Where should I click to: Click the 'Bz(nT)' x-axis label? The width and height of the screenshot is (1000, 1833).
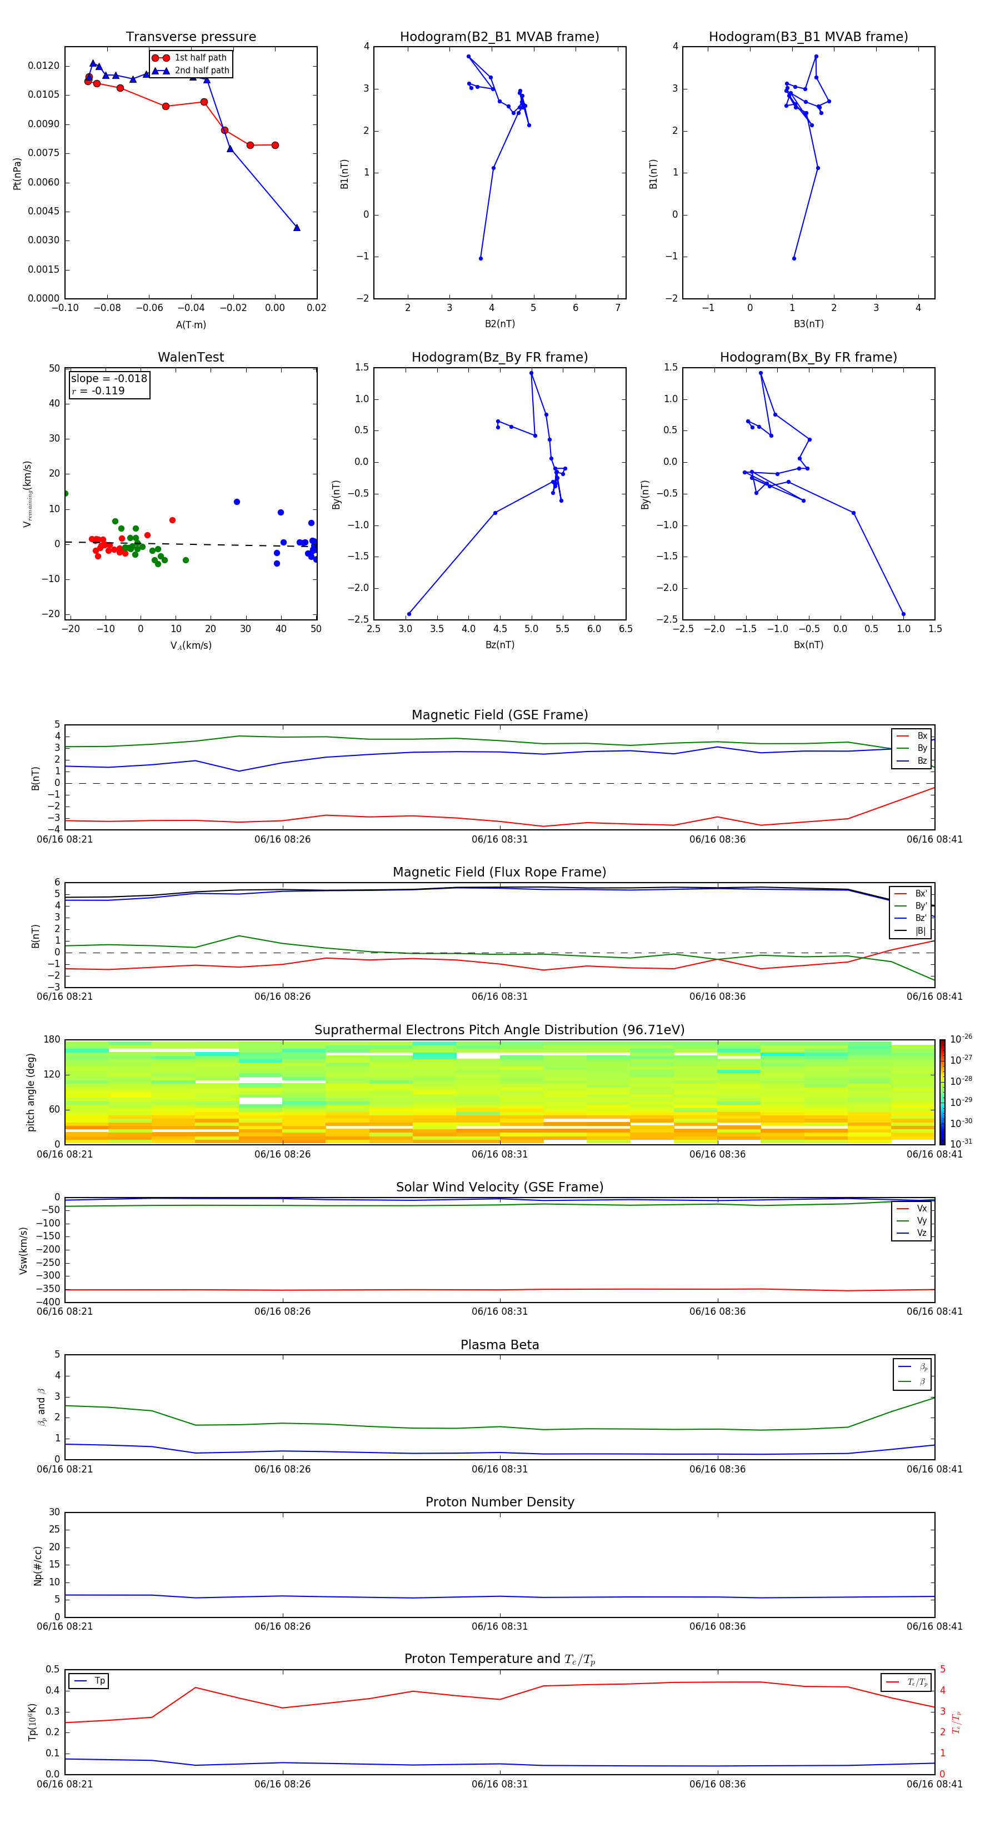click(499, 645)
